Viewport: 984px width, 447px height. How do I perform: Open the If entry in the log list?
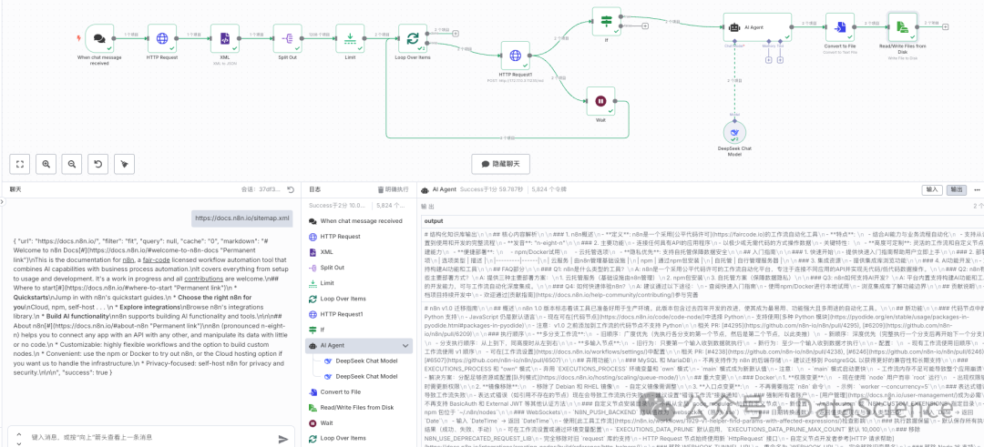click(x=359, y=330)
